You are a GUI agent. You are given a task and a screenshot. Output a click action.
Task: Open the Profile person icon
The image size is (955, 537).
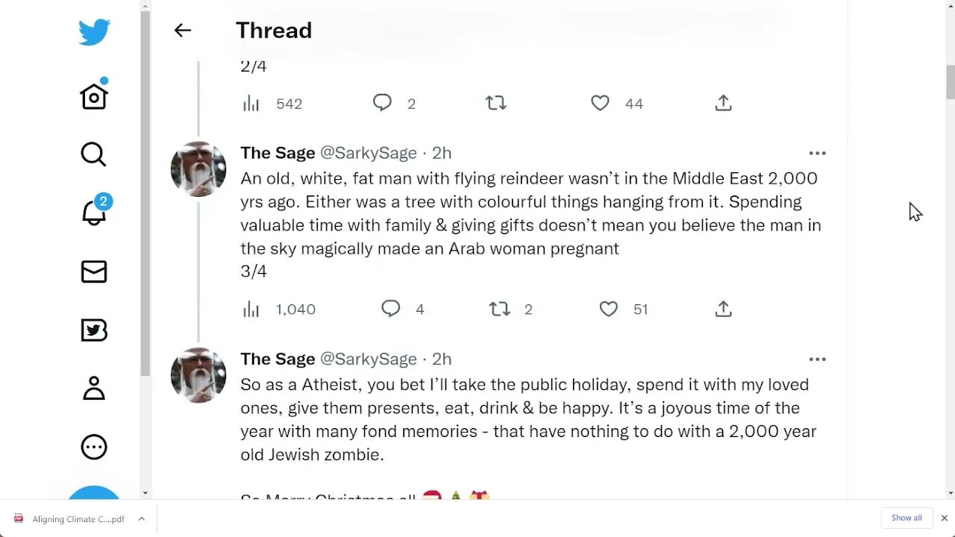(x=94, y=388)
